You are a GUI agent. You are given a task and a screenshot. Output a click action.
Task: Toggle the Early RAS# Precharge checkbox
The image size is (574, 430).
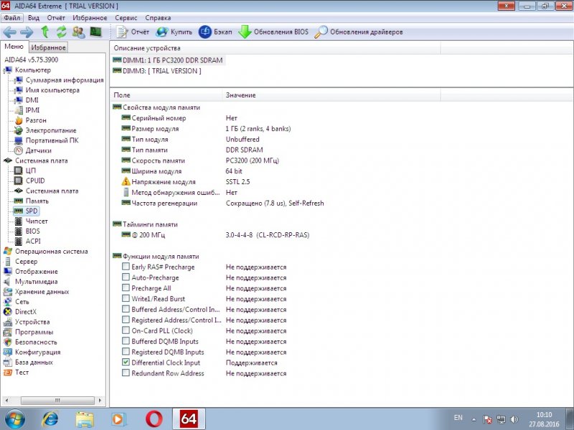(126, 267)
